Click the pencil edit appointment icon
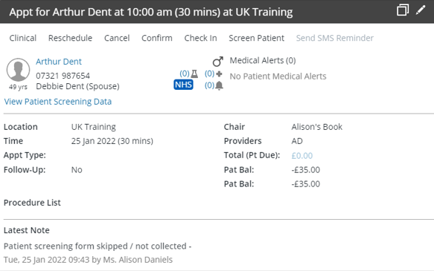Viewport: 434px width, 271px height. tap(420, 10)
